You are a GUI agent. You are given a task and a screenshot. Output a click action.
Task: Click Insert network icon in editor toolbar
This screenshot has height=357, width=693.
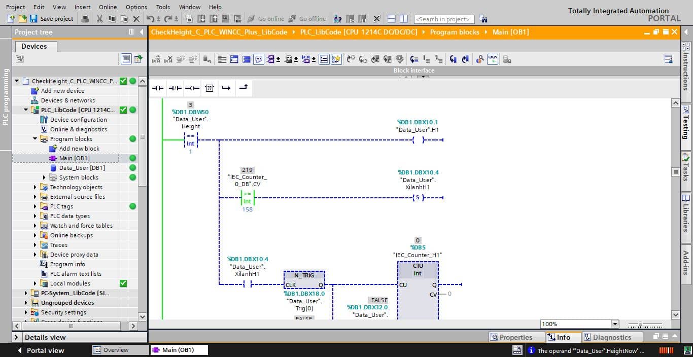coord(156,59)
